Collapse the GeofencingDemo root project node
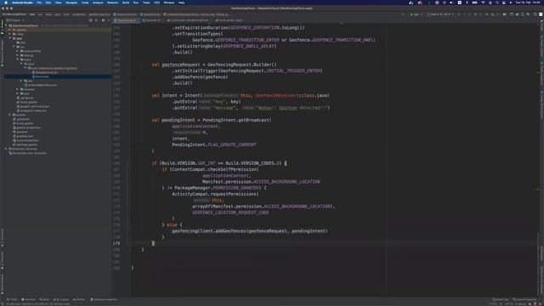Image resolution: width=544 pixels, height=306 pixels. coord(6,25)
